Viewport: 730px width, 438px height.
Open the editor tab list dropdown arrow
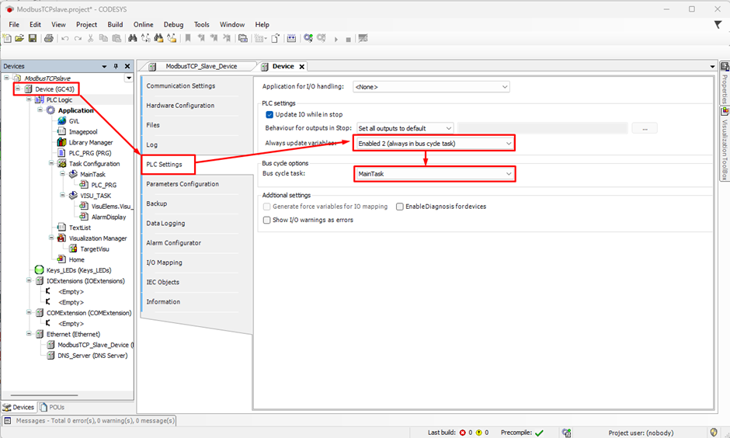(x=712, y=67)
